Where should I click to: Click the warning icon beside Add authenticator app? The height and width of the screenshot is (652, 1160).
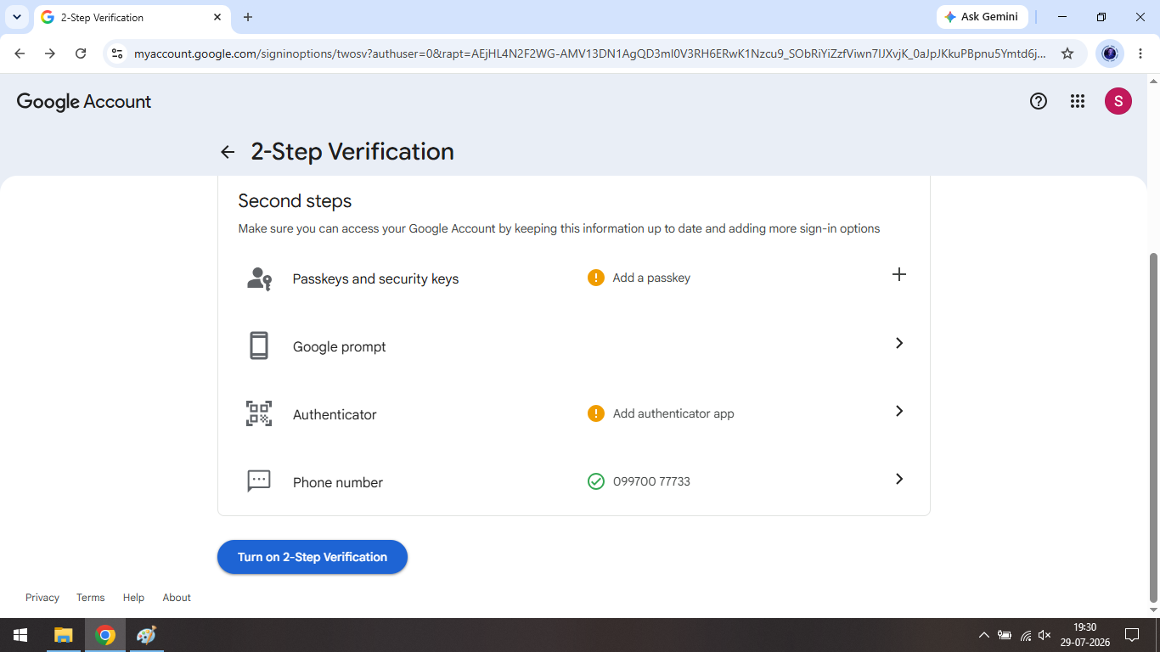596,413
